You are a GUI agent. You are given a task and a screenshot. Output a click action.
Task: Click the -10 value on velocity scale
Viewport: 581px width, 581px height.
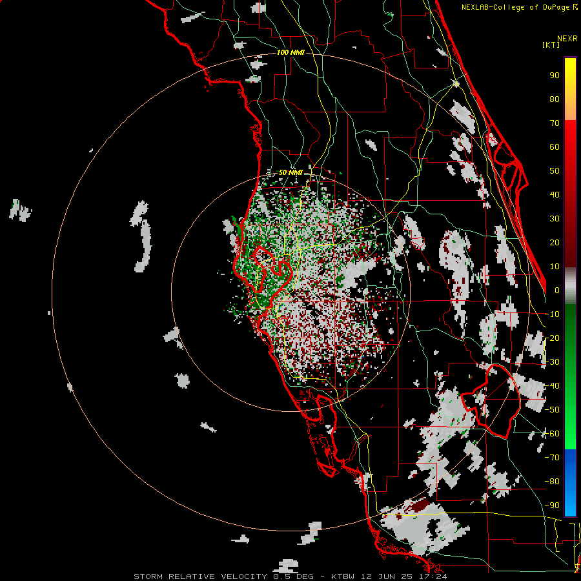553,314
